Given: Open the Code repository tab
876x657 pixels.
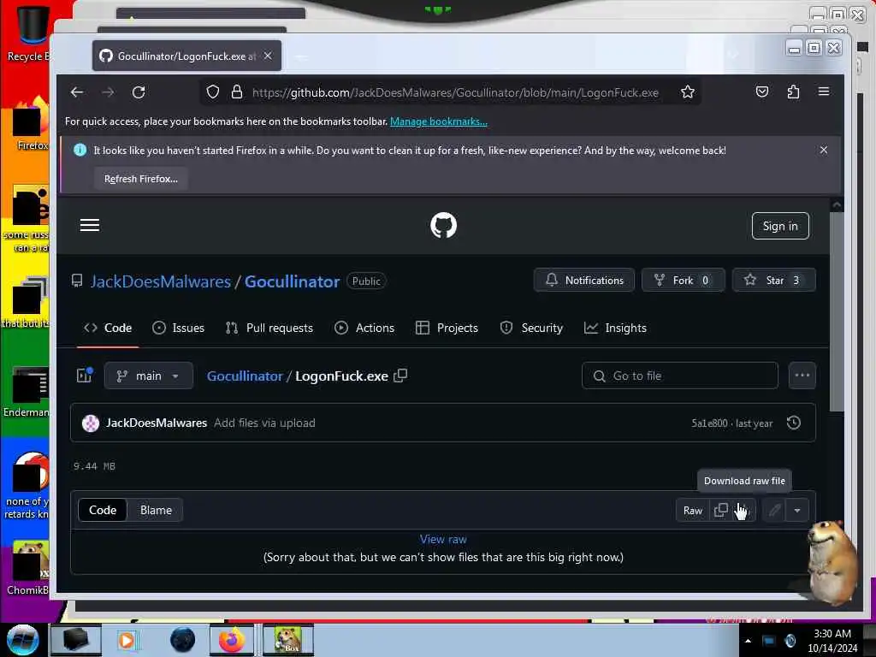Looking at the screenshot, I should (108, 328).
